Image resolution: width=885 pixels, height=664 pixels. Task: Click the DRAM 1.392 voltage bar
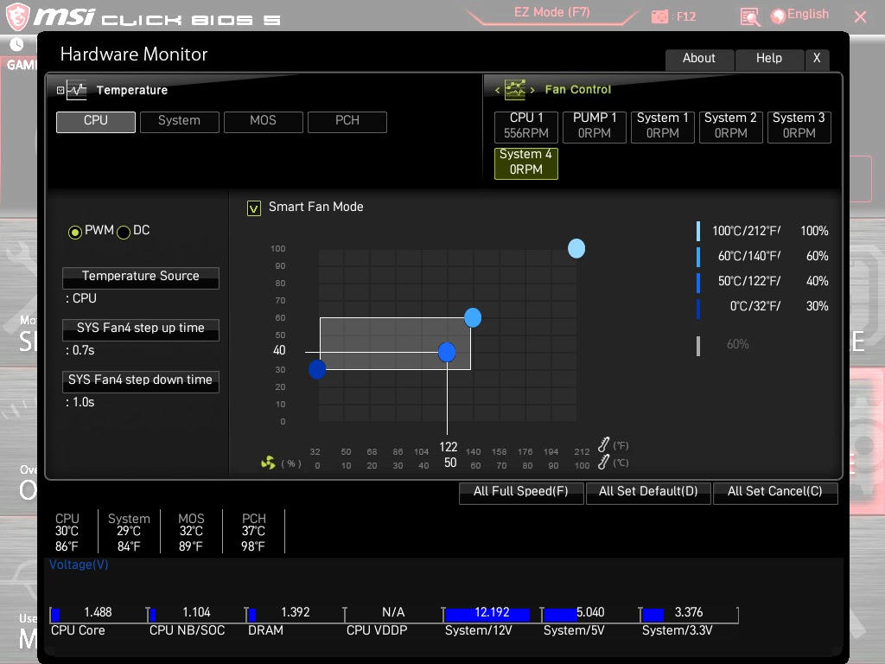point(296,614)
